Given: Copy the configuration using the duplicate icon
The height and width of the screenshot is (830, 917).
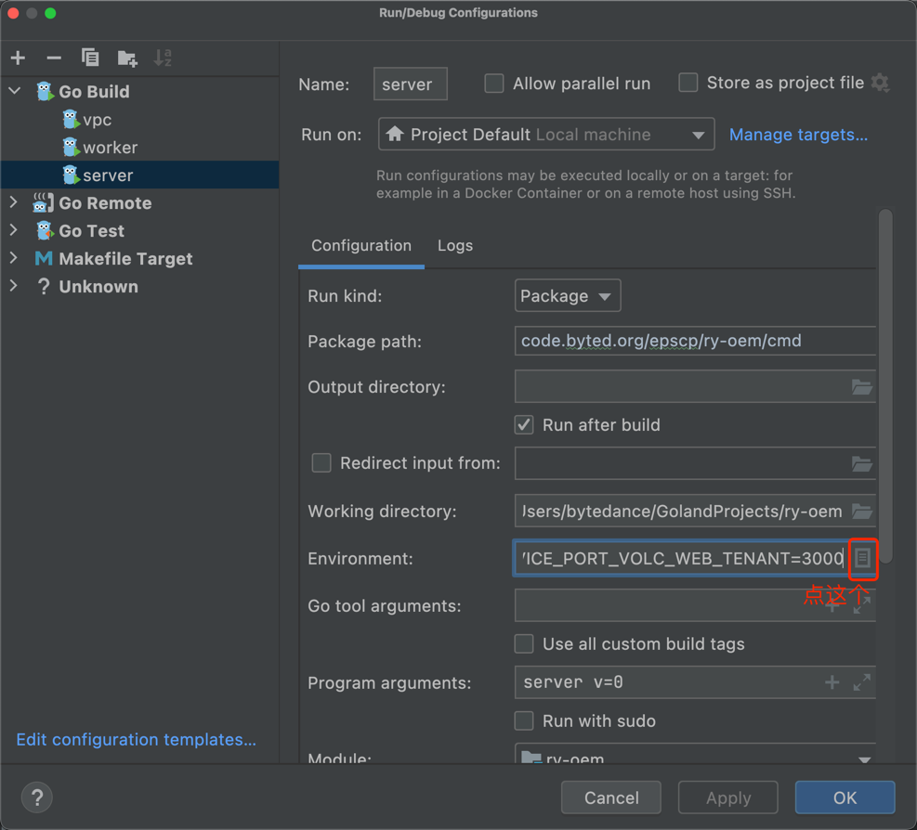Looking at the screenshot, I should [x=90, y=58].
